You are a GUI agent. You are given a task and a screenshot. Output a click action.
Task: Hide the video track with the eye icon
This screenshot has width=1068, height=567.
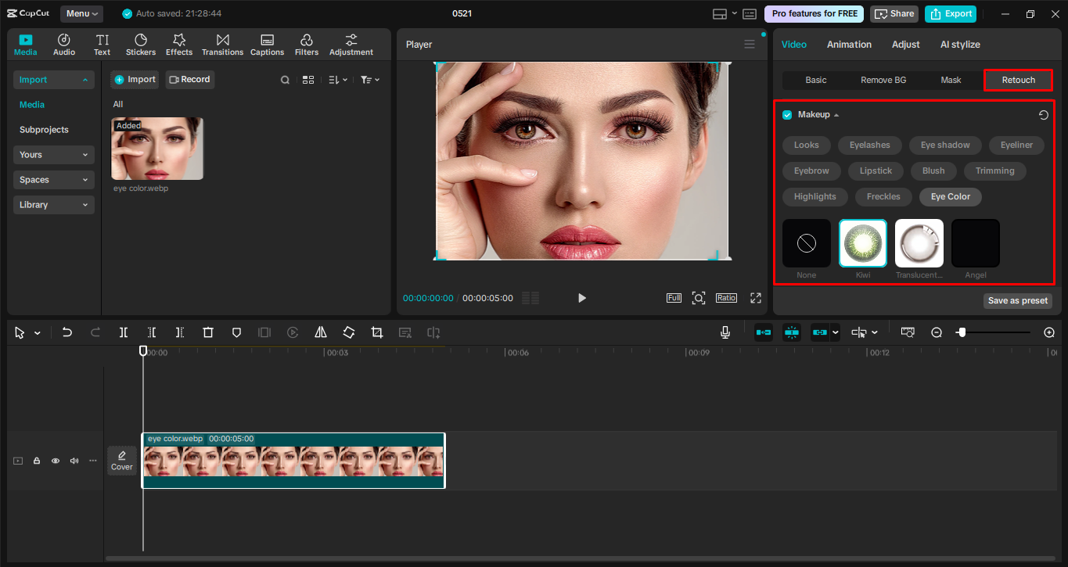[55, 461]
